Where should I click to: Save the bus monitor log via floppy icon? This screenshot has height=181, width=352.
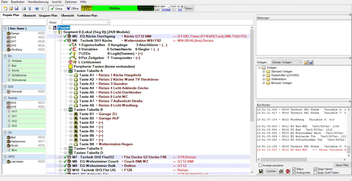point(260,171)
